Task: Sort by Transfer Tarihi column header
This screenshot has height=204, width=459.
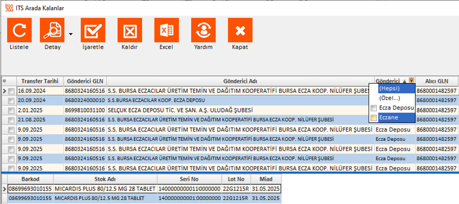Action: coord(40,81)
